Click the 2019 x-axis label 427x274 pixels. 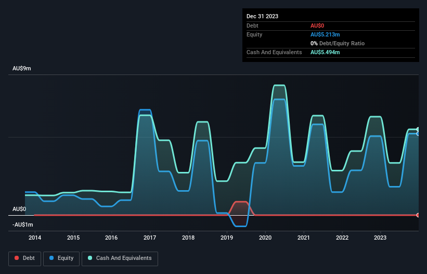click(227, 238)
